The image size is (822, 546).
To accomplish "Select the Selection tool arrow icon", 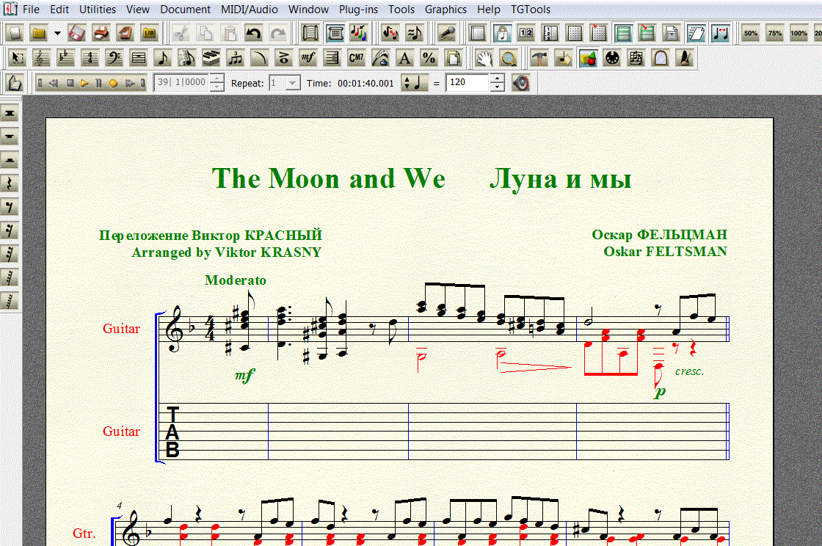I will click(18, 58).
